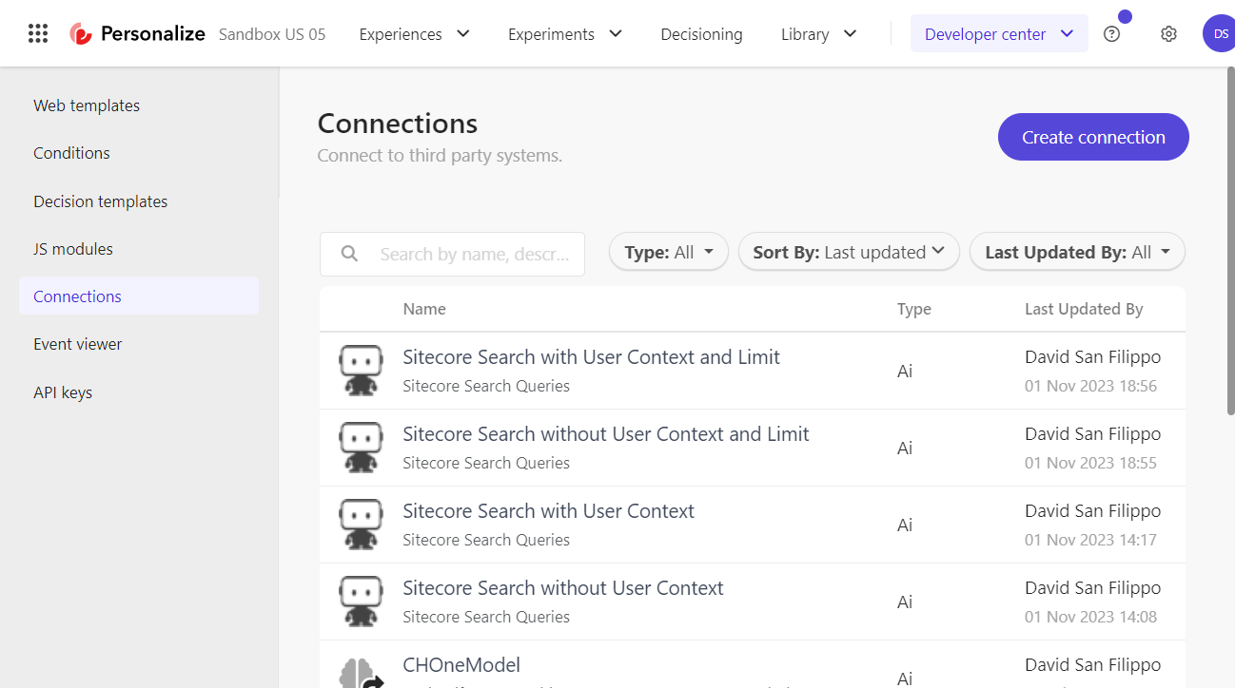
Task: Open API keys from the sidebar
Action: coord(63,392)
